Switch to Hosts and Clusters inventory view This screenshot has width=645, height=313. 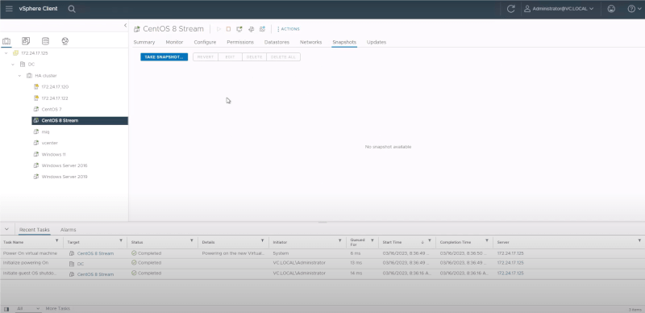pyautogui.click(x=6, y=41)
